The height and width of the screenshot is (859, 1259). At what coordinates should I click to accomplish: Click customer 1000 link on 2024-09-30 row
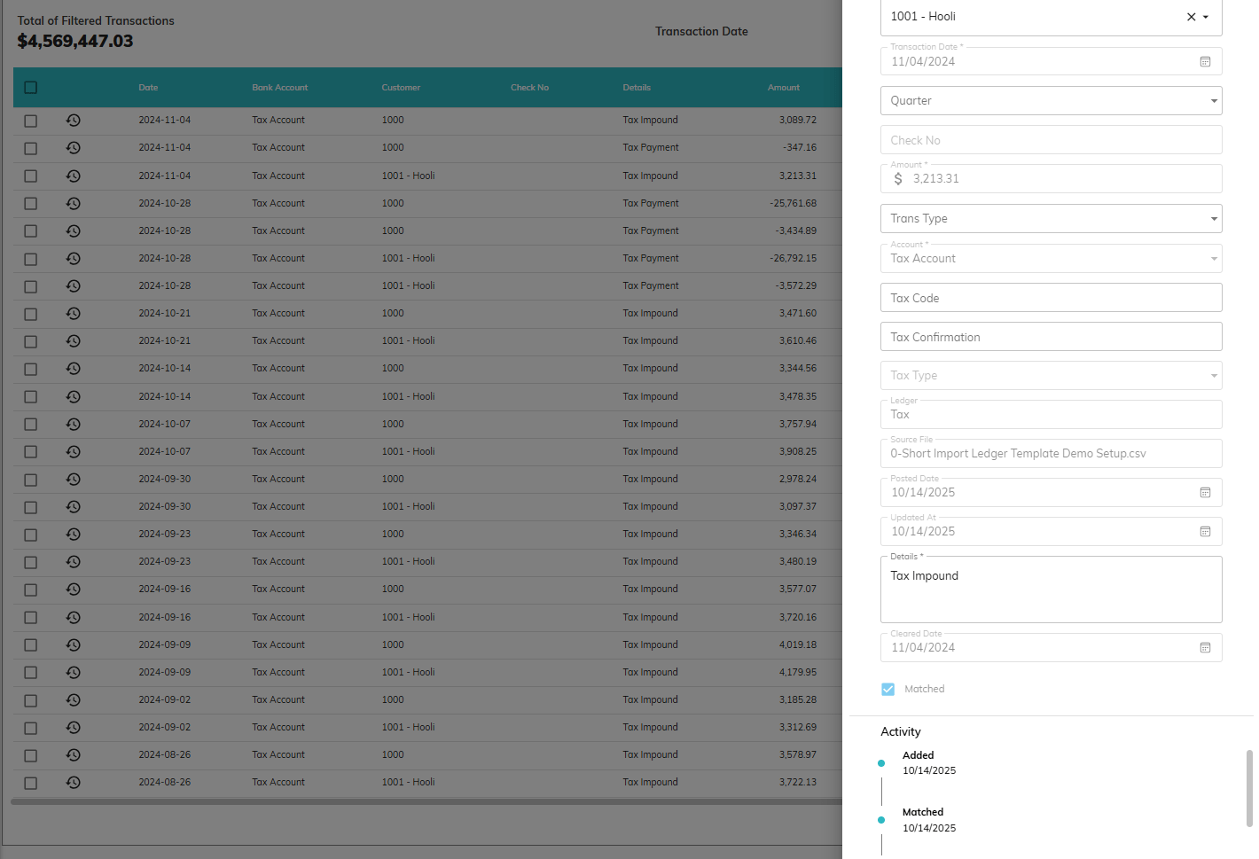[393, 480]
